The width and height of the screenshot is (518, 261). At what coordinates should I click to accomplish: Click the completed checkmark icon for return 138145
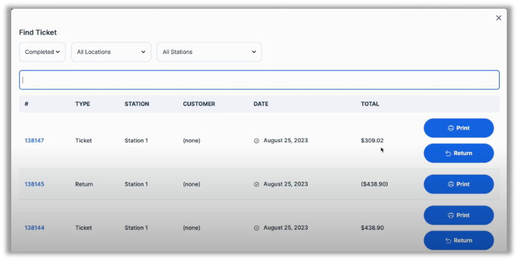(x=256, y=184)
